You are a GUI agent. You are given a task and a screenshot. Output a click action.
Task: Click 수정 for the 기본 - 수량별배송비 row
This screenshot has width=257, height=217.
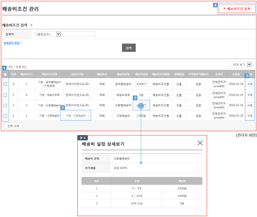point(250,105)
